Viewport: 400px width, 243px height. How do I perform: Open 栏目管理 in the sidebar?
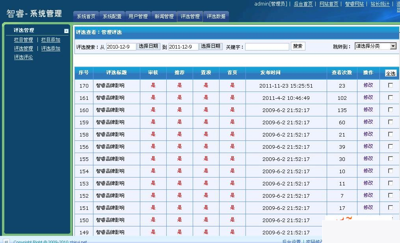[23, 39]
